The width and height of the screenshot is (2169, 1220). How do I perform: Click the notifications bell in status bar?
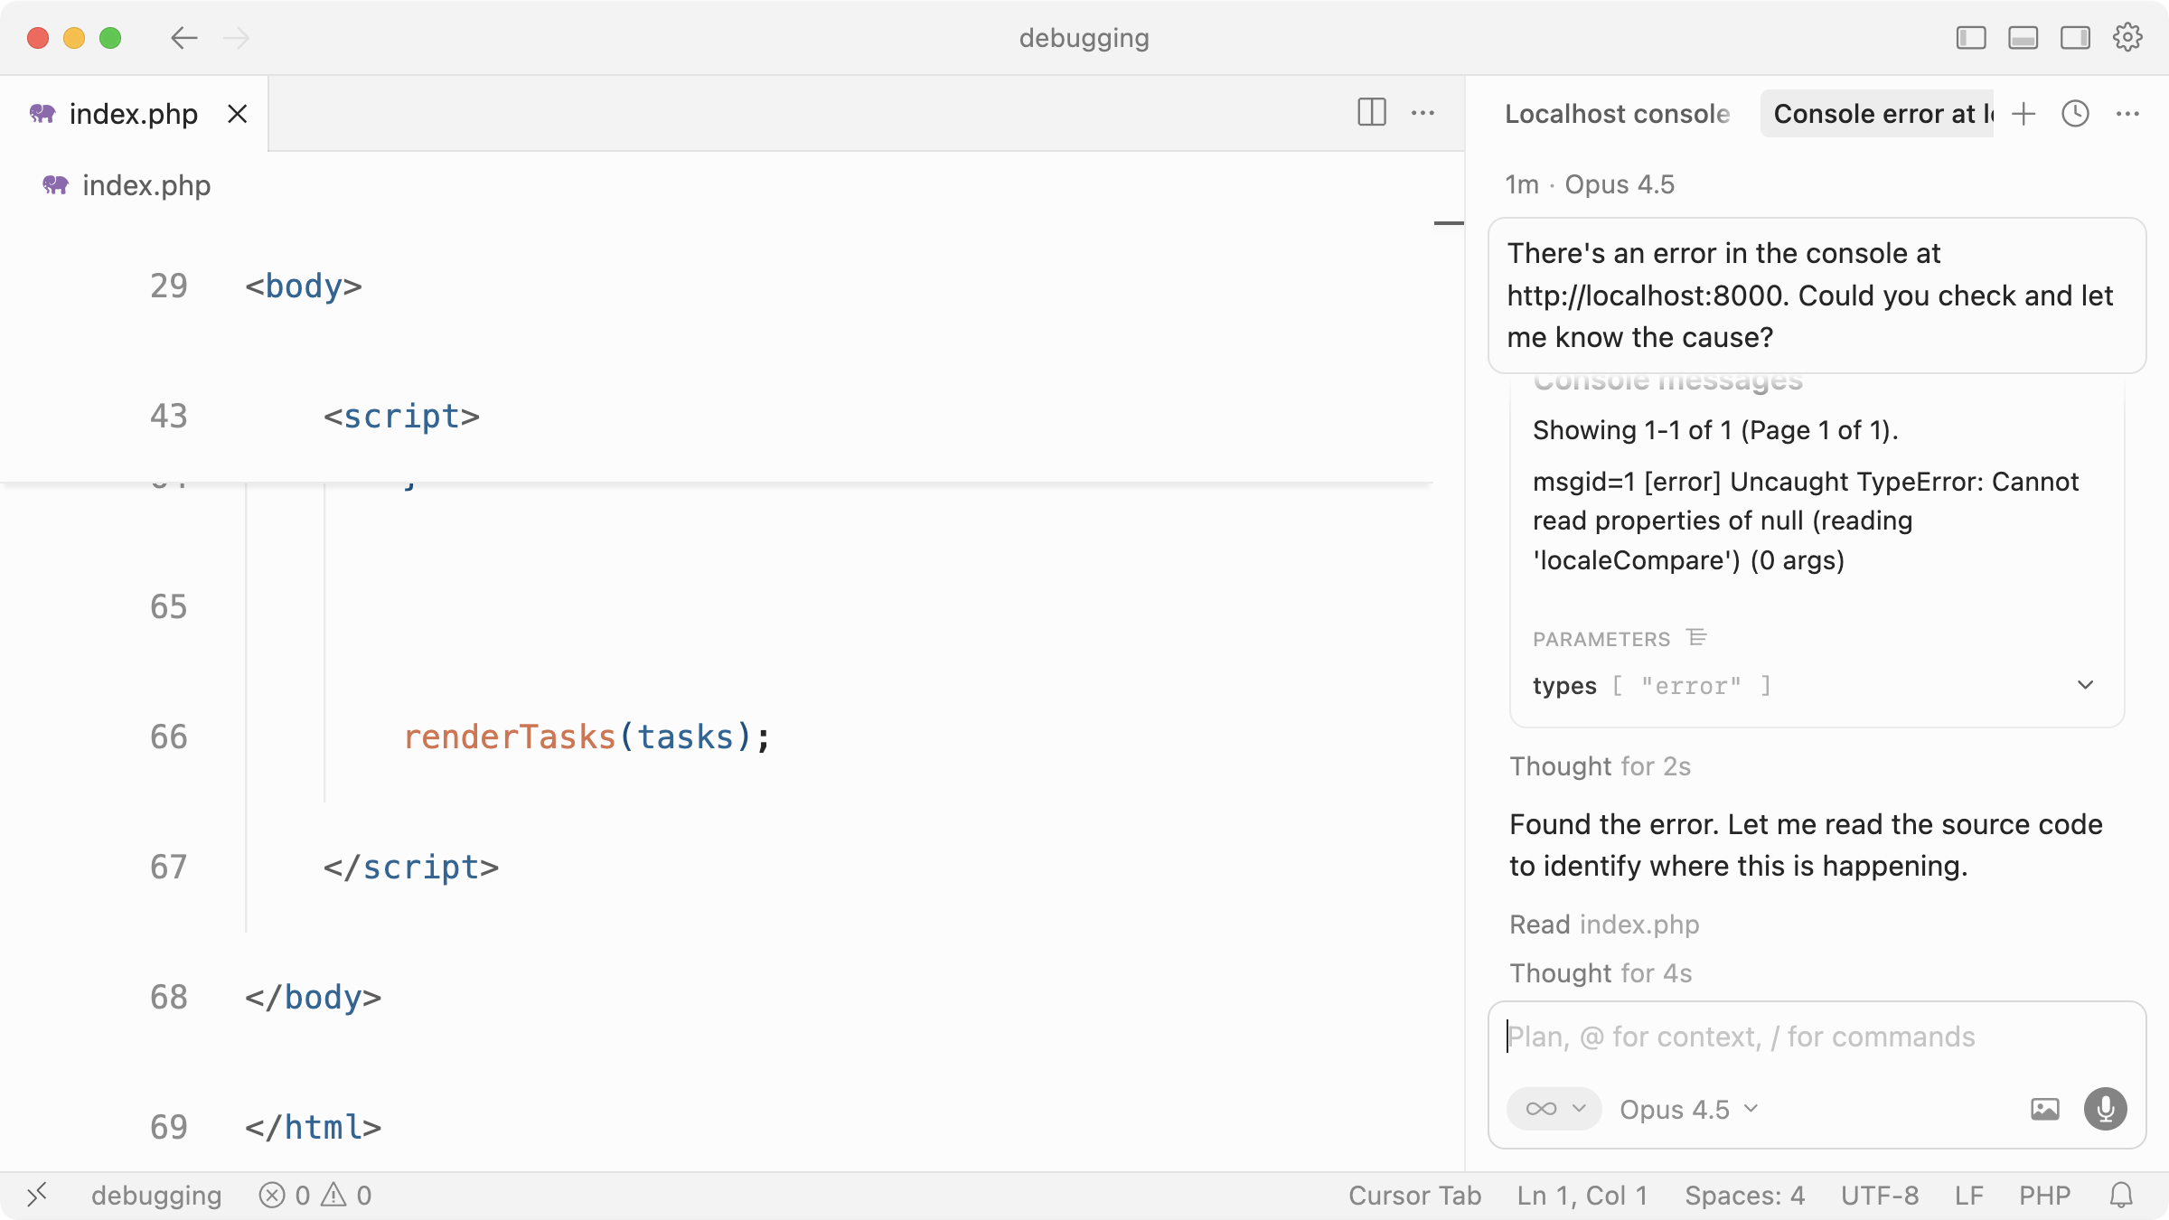pos(2121,1196)
